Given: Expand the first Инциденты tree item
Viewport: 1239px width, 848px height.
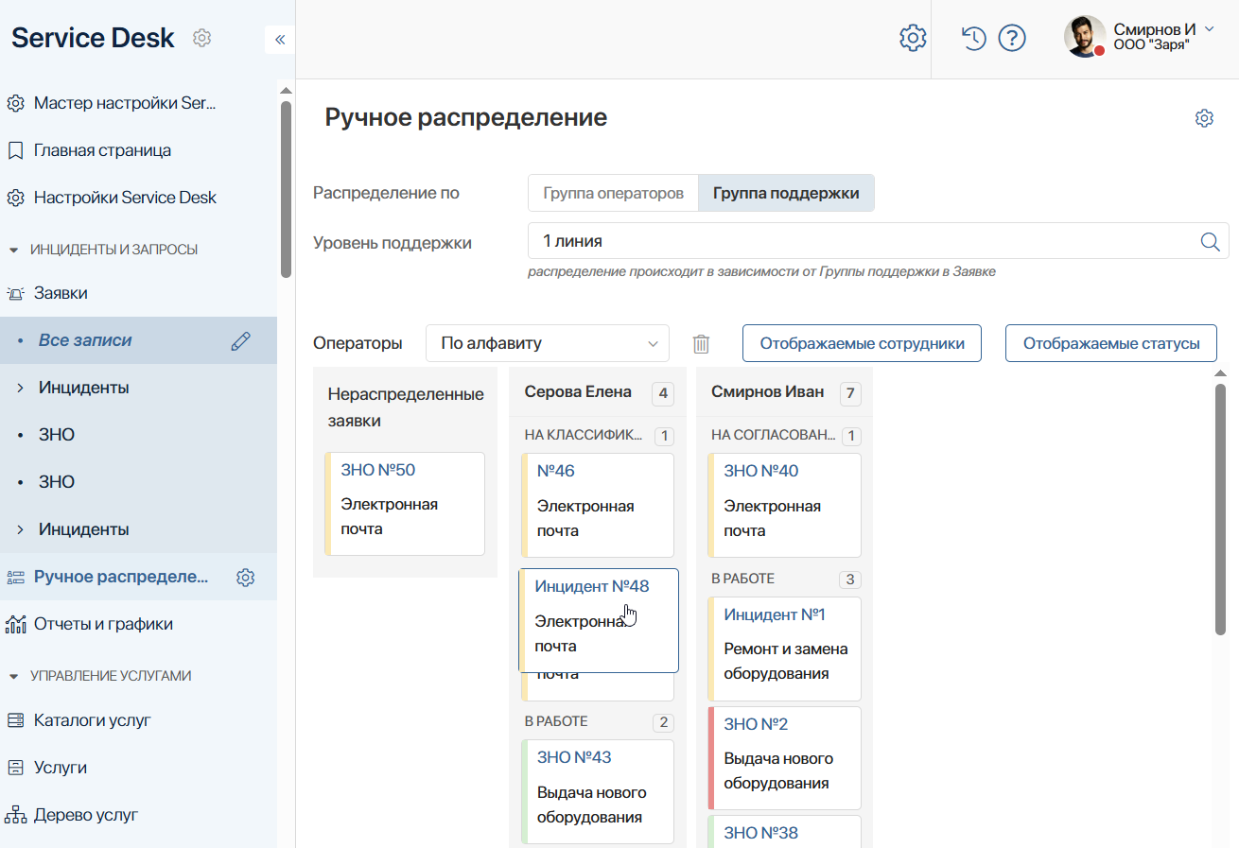Looking at the screenshot, I should (x=21, y=388).
